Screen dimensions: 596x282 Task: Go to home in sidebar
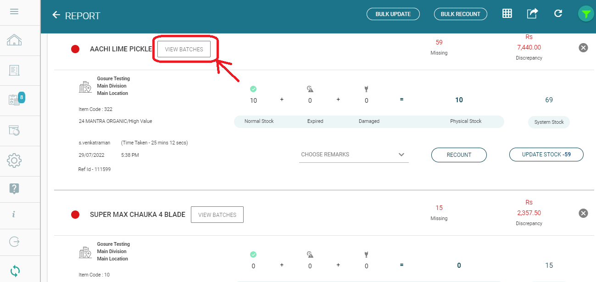click(14, 40)
